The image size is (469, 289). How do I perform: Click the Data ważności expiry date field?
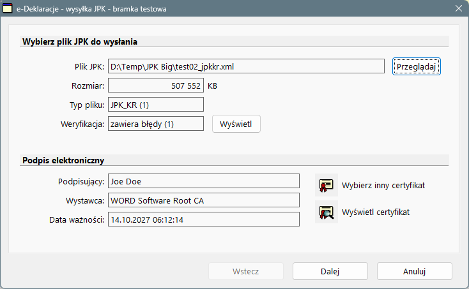pos(204,219)
